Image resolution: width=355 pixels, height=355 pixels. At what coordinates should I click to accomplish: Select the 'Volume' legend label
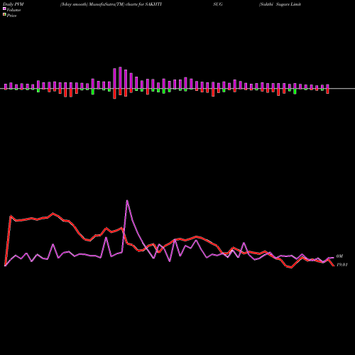click(13, 10)
